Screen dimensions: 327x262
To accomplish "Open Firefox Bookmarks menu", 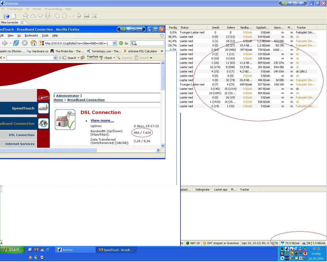I will click(31, 35).
